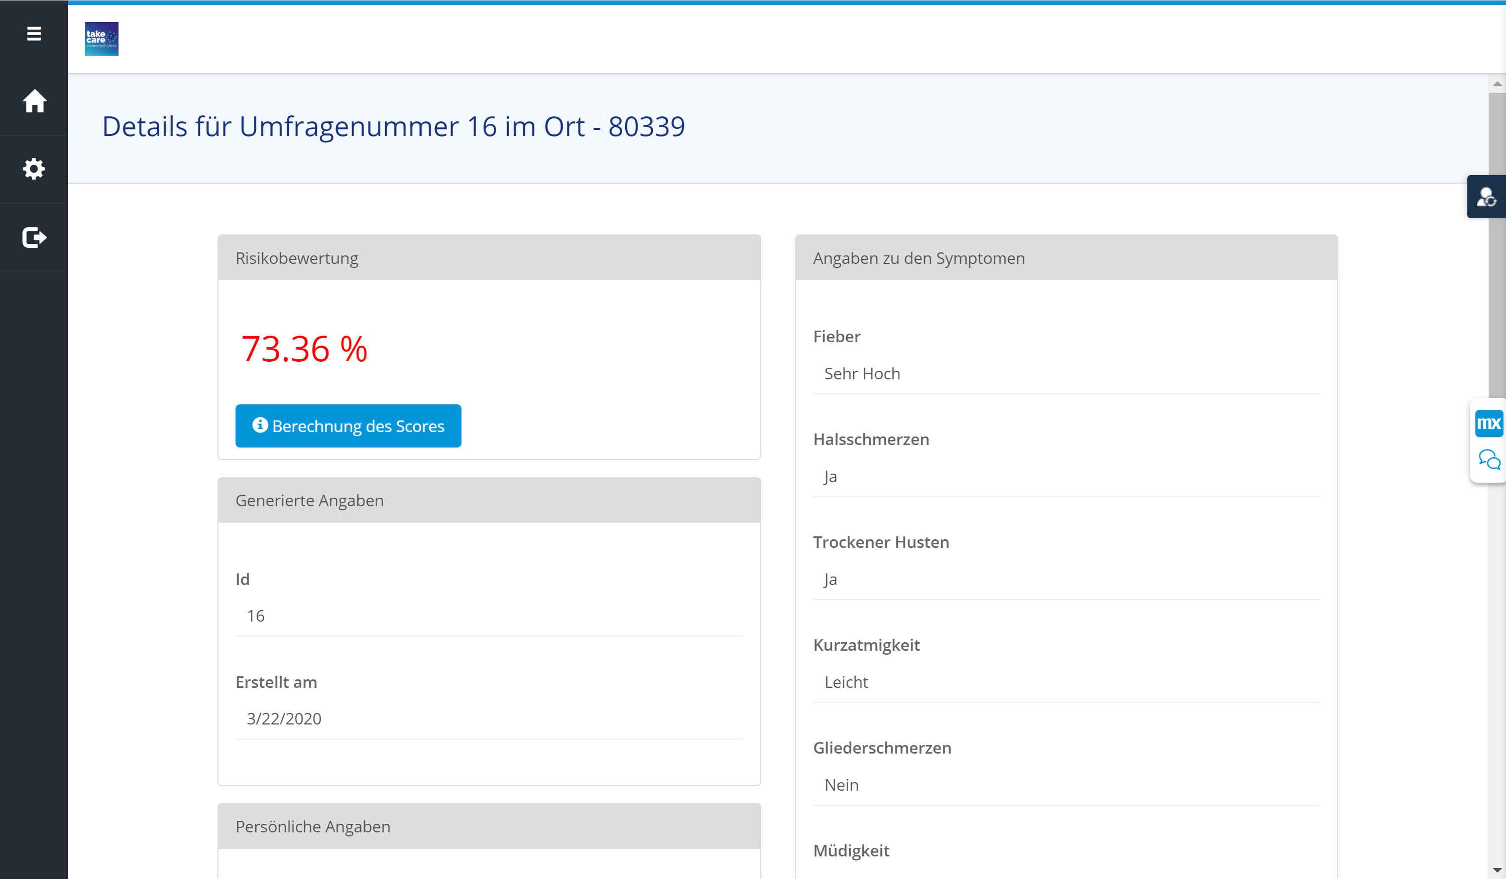Image resolution: width=1506 pixels, height=879 pixels.
Task: Click the scrollbar down arrow
Action: [1497, 870]
